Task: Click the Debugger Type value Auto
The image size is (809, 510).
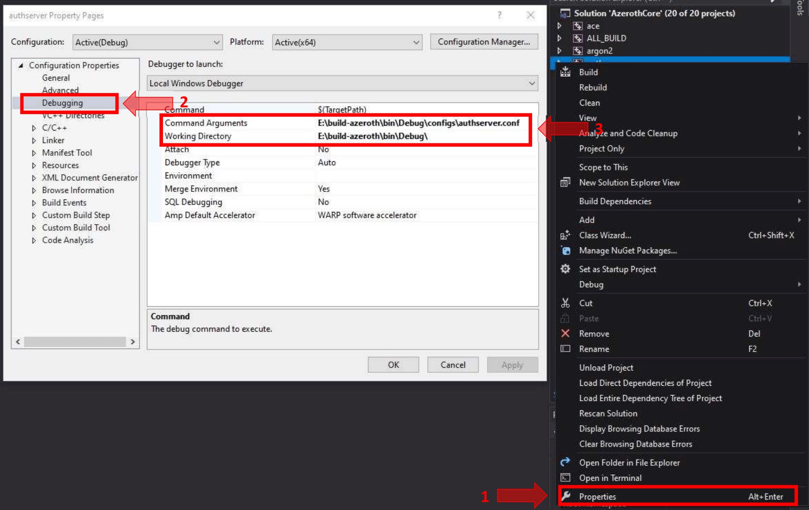Action: tap(327, 162)
